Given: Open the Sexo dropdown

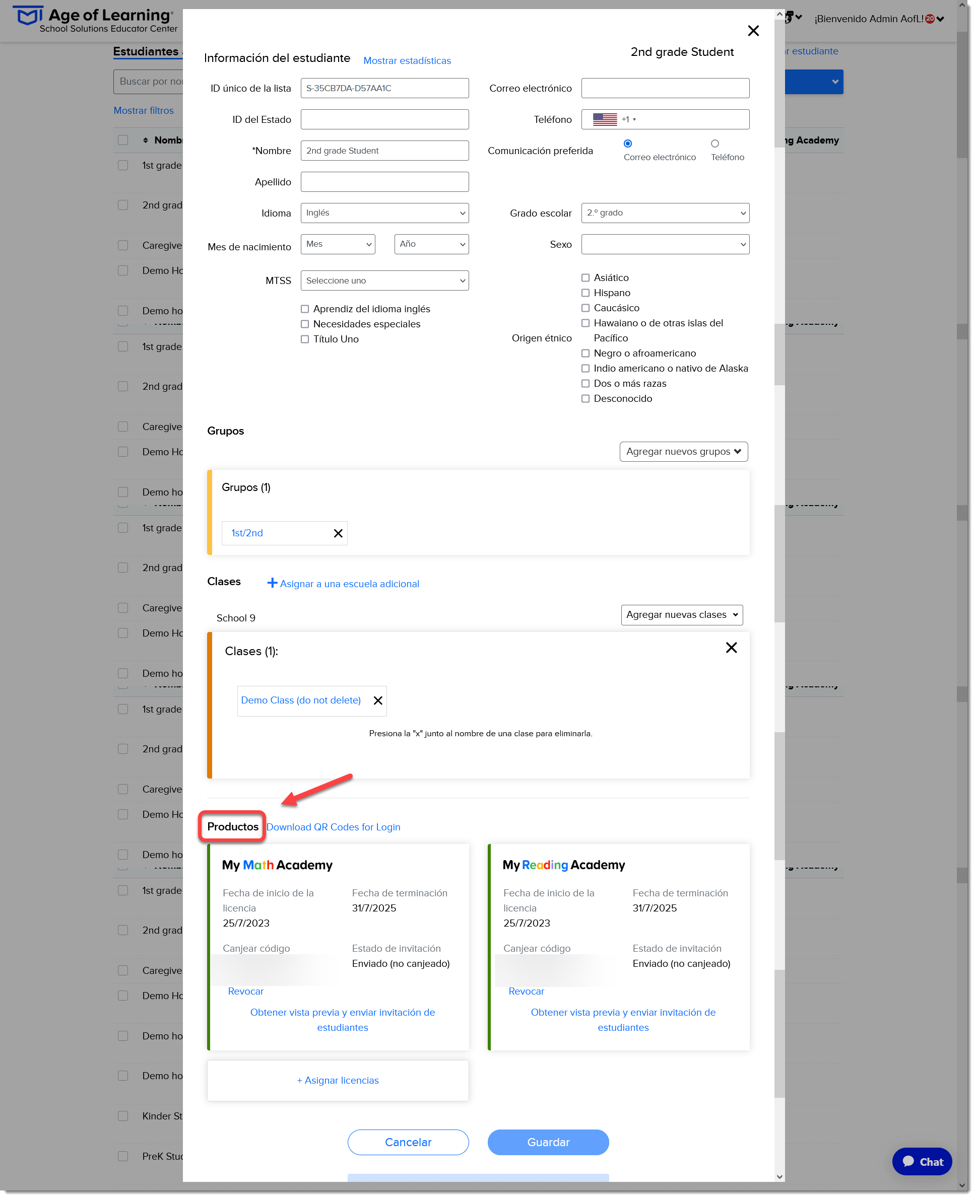Looking at the screenshot, I should 665,244.
